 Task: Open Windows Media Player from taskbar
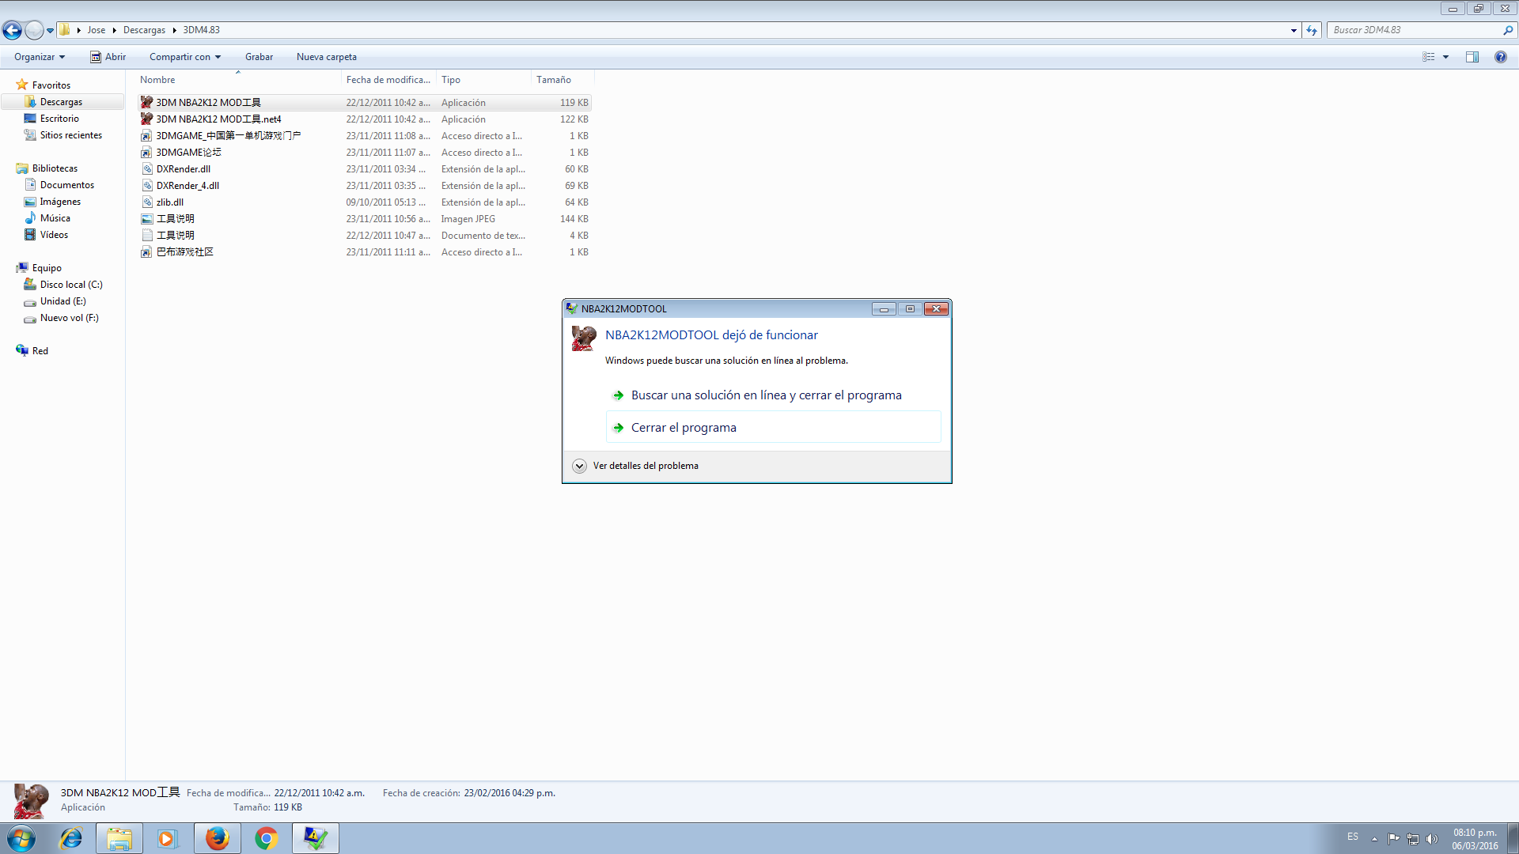pyautogui.click(x=168, y=838)
